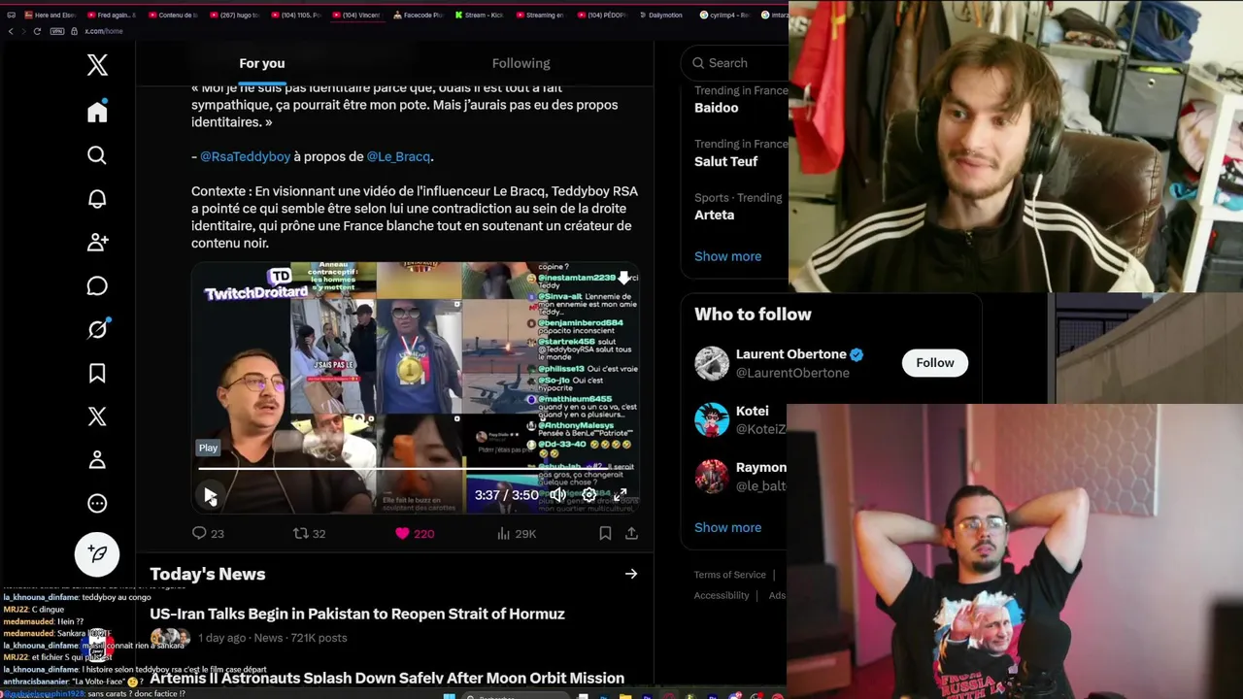Viewport: 1243px width, 699px height.
Task: Switch to the '(267) hugo' browser tab
Action: pyautogui.click(x=235, y=15)
